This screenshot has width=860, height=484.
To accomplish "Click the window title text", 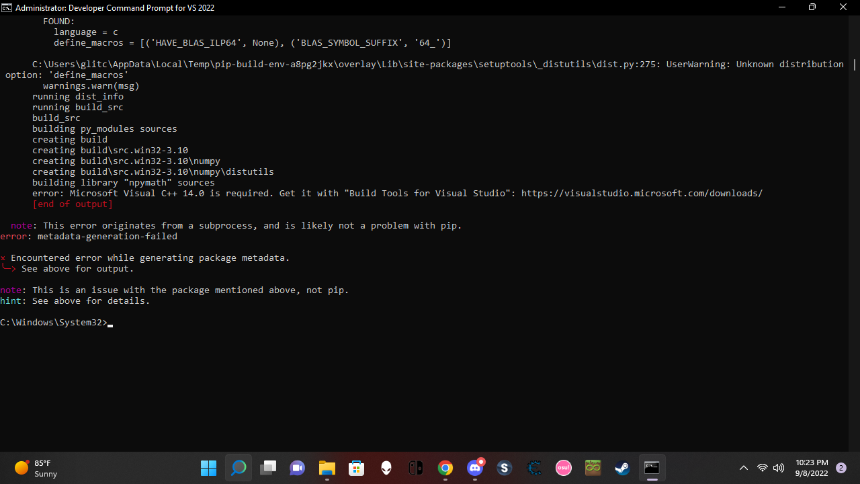I will click(115, 8).
